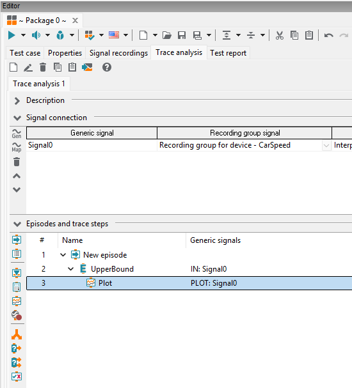Screen dimensions: 352x388
Task: Delete the selected signal connection
Action: (17, 162)
